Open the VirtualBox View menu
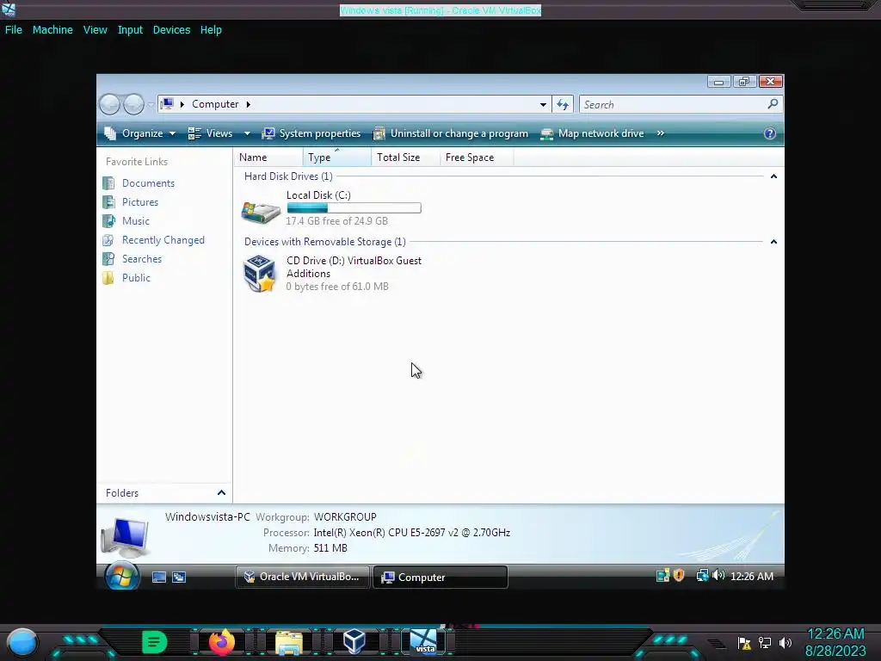The height and width of the screenshot is (661, 881). point(95,30)
